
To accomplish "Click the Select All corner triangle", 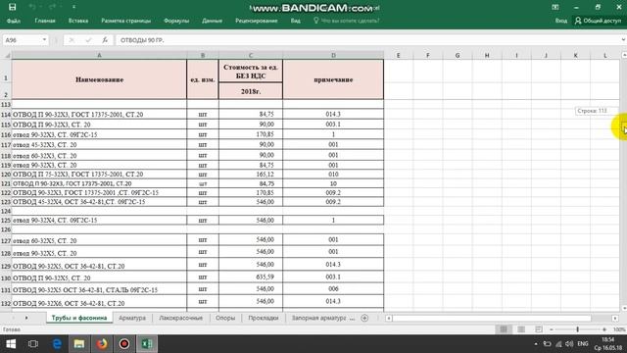I will click(6, 55).
